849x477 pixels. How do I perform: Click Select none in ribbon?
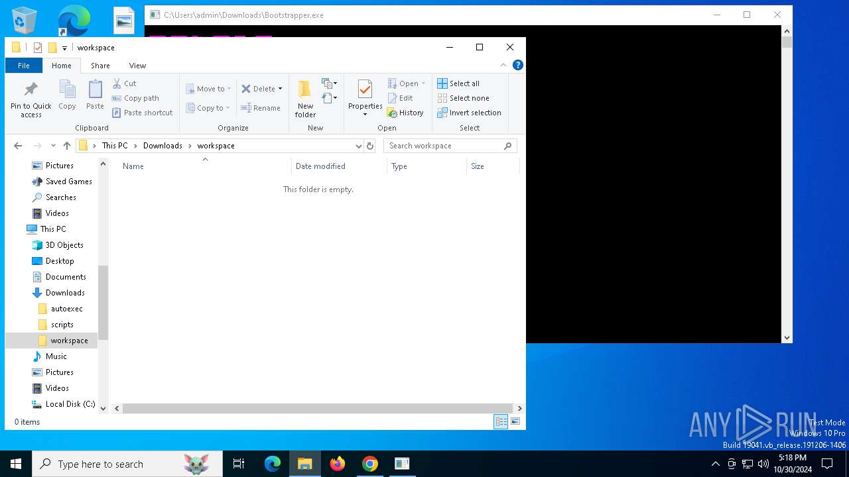click(x=463, y=98)
